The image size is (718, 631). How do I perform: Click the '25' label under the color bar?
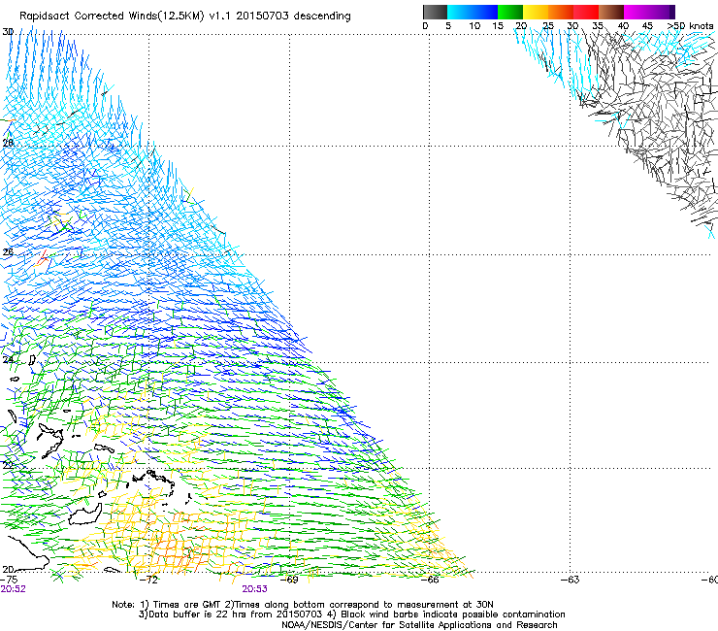[x=548, y=26]
